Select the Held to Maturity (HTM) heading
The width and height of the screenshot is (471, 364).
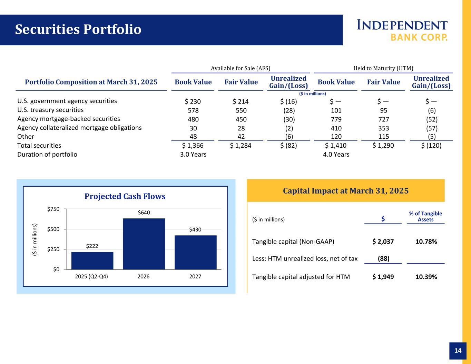(383, 68)
